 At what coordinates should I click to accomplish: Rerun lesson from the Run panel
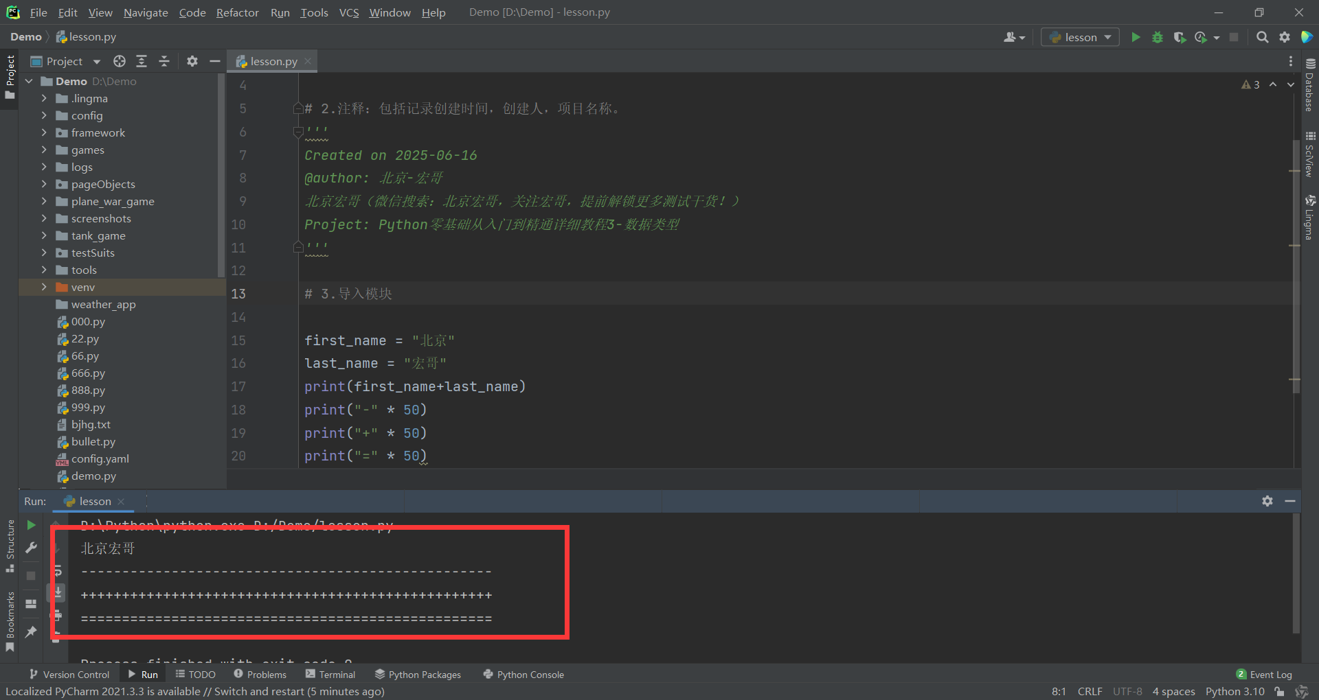click(31, 525)
